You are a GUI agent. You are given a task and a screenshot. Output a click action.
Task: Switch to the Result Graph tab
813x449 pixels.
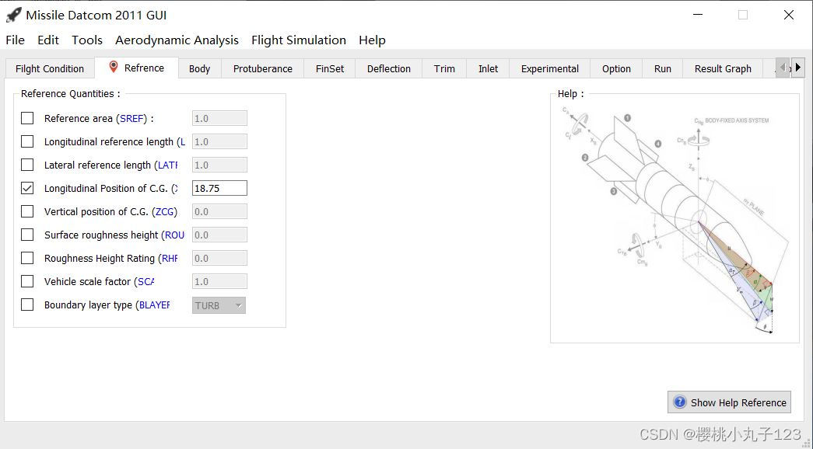723,69
